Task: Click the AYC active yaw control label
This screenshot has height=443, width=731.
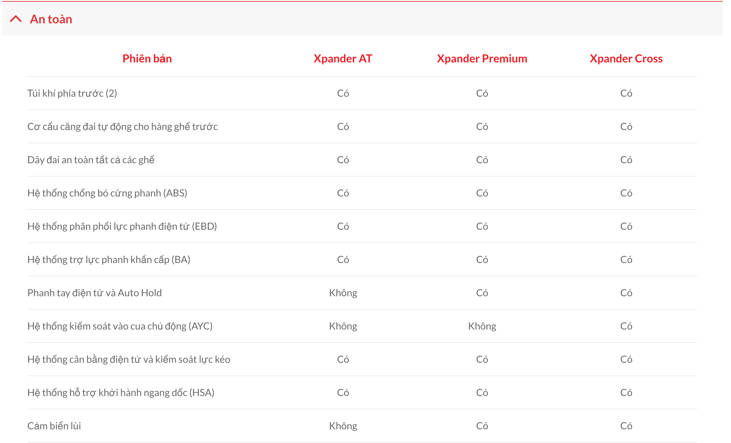Action: (x=120, y=326)
